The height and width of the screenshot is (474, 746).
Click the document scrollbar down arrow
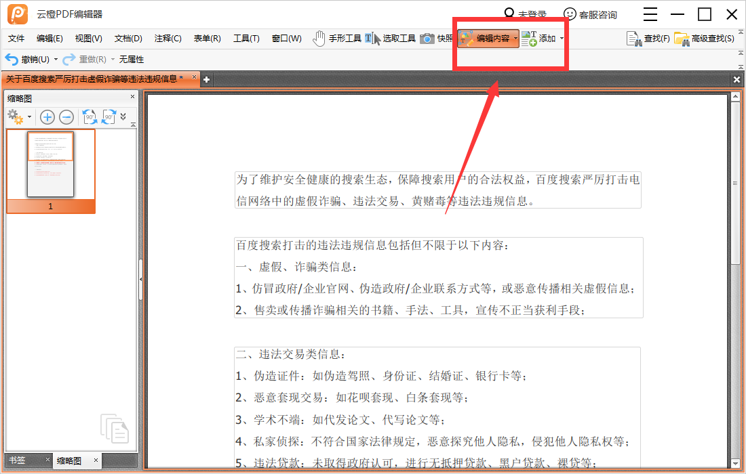tap(736, 463)
